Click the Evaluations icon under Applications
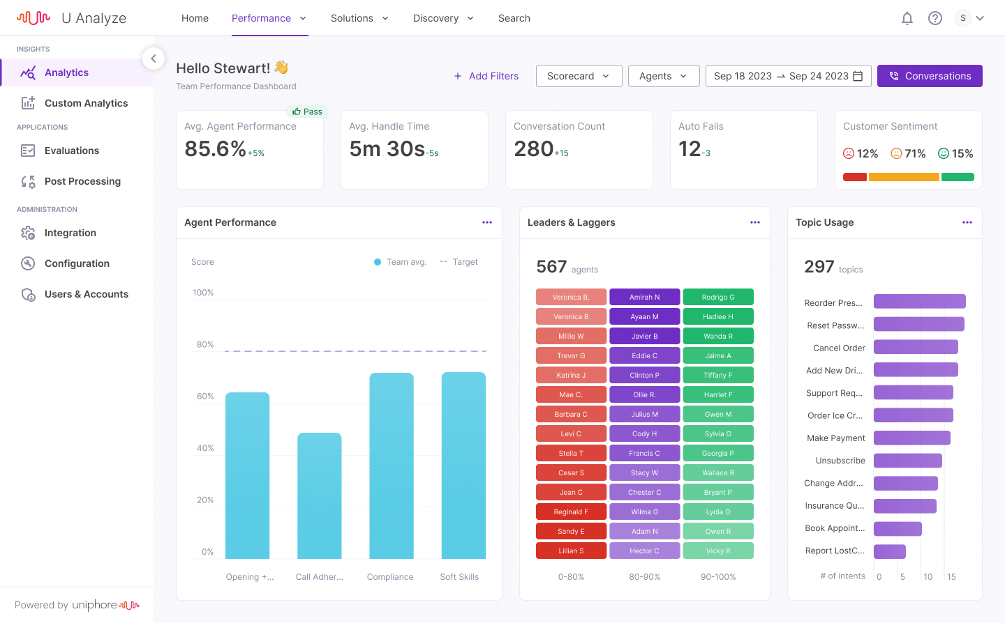Screen dimensions: 1005x623 click(28, 151)
